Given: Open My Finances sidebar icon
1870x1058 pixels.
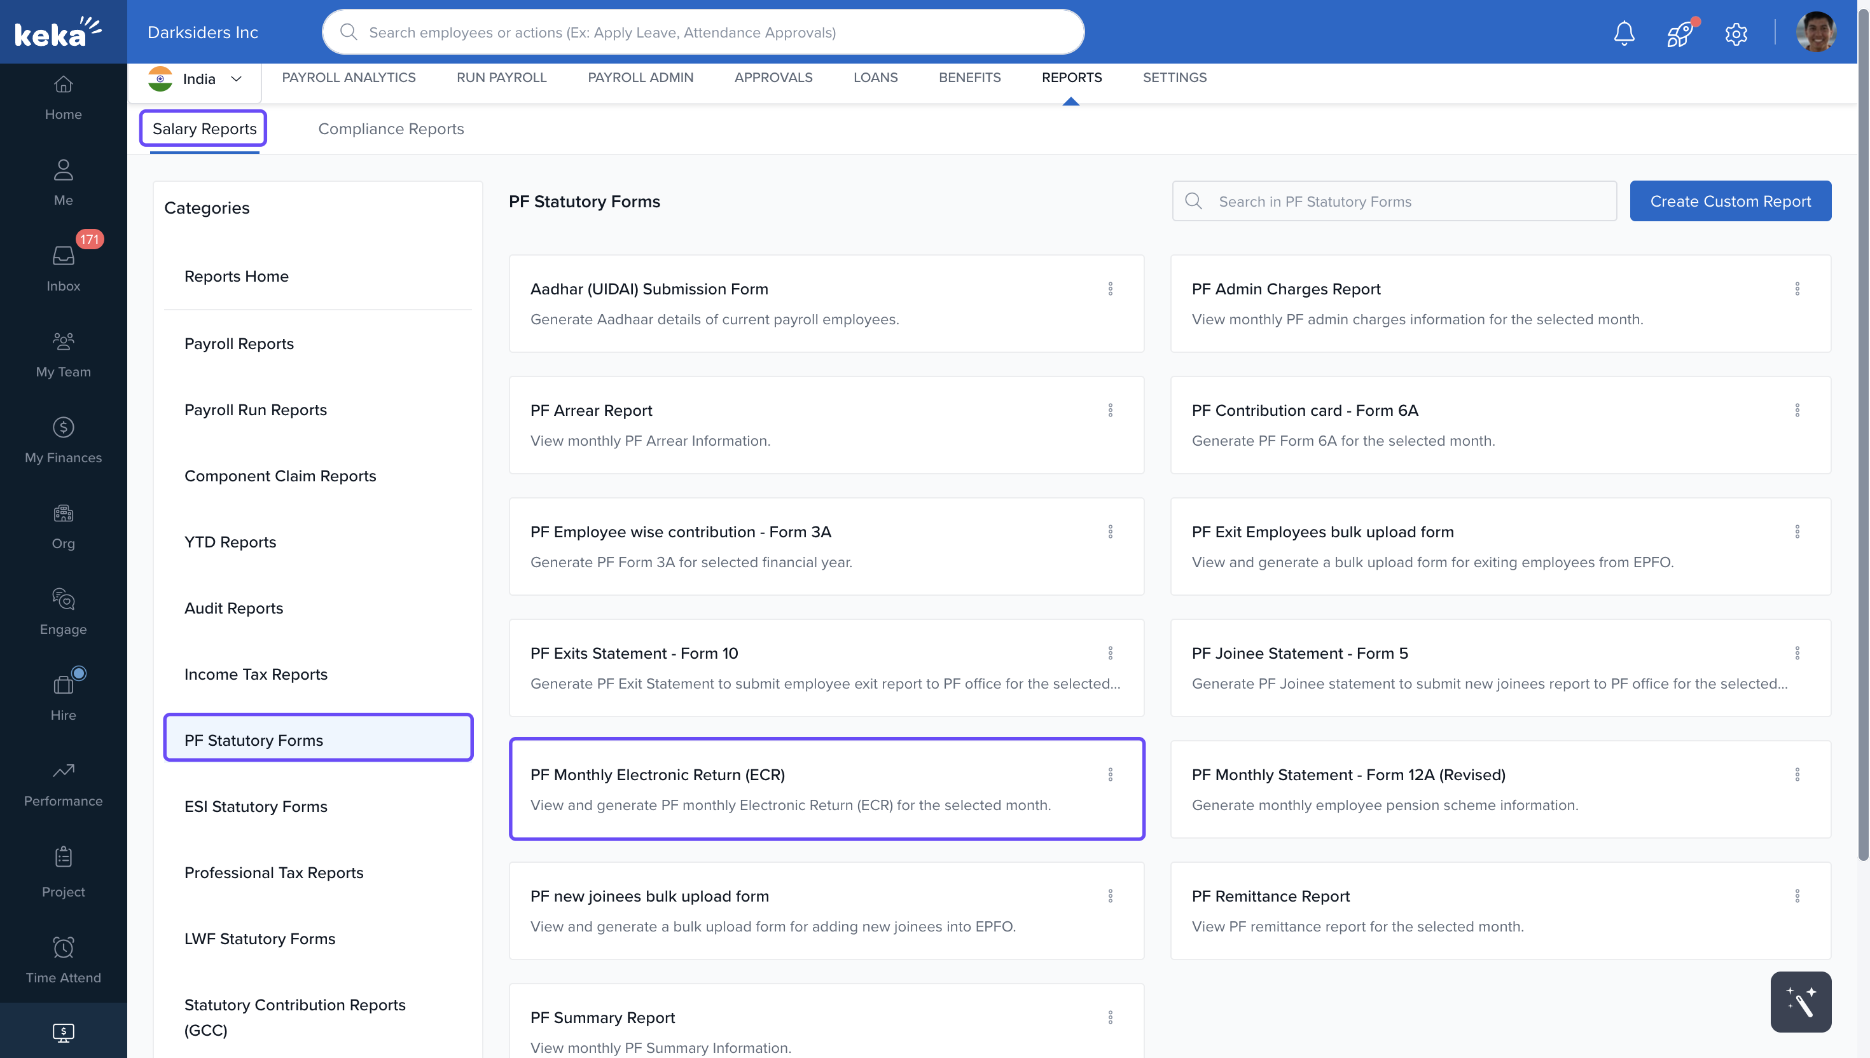Looking at the screenshot, I should coord(63,439).
